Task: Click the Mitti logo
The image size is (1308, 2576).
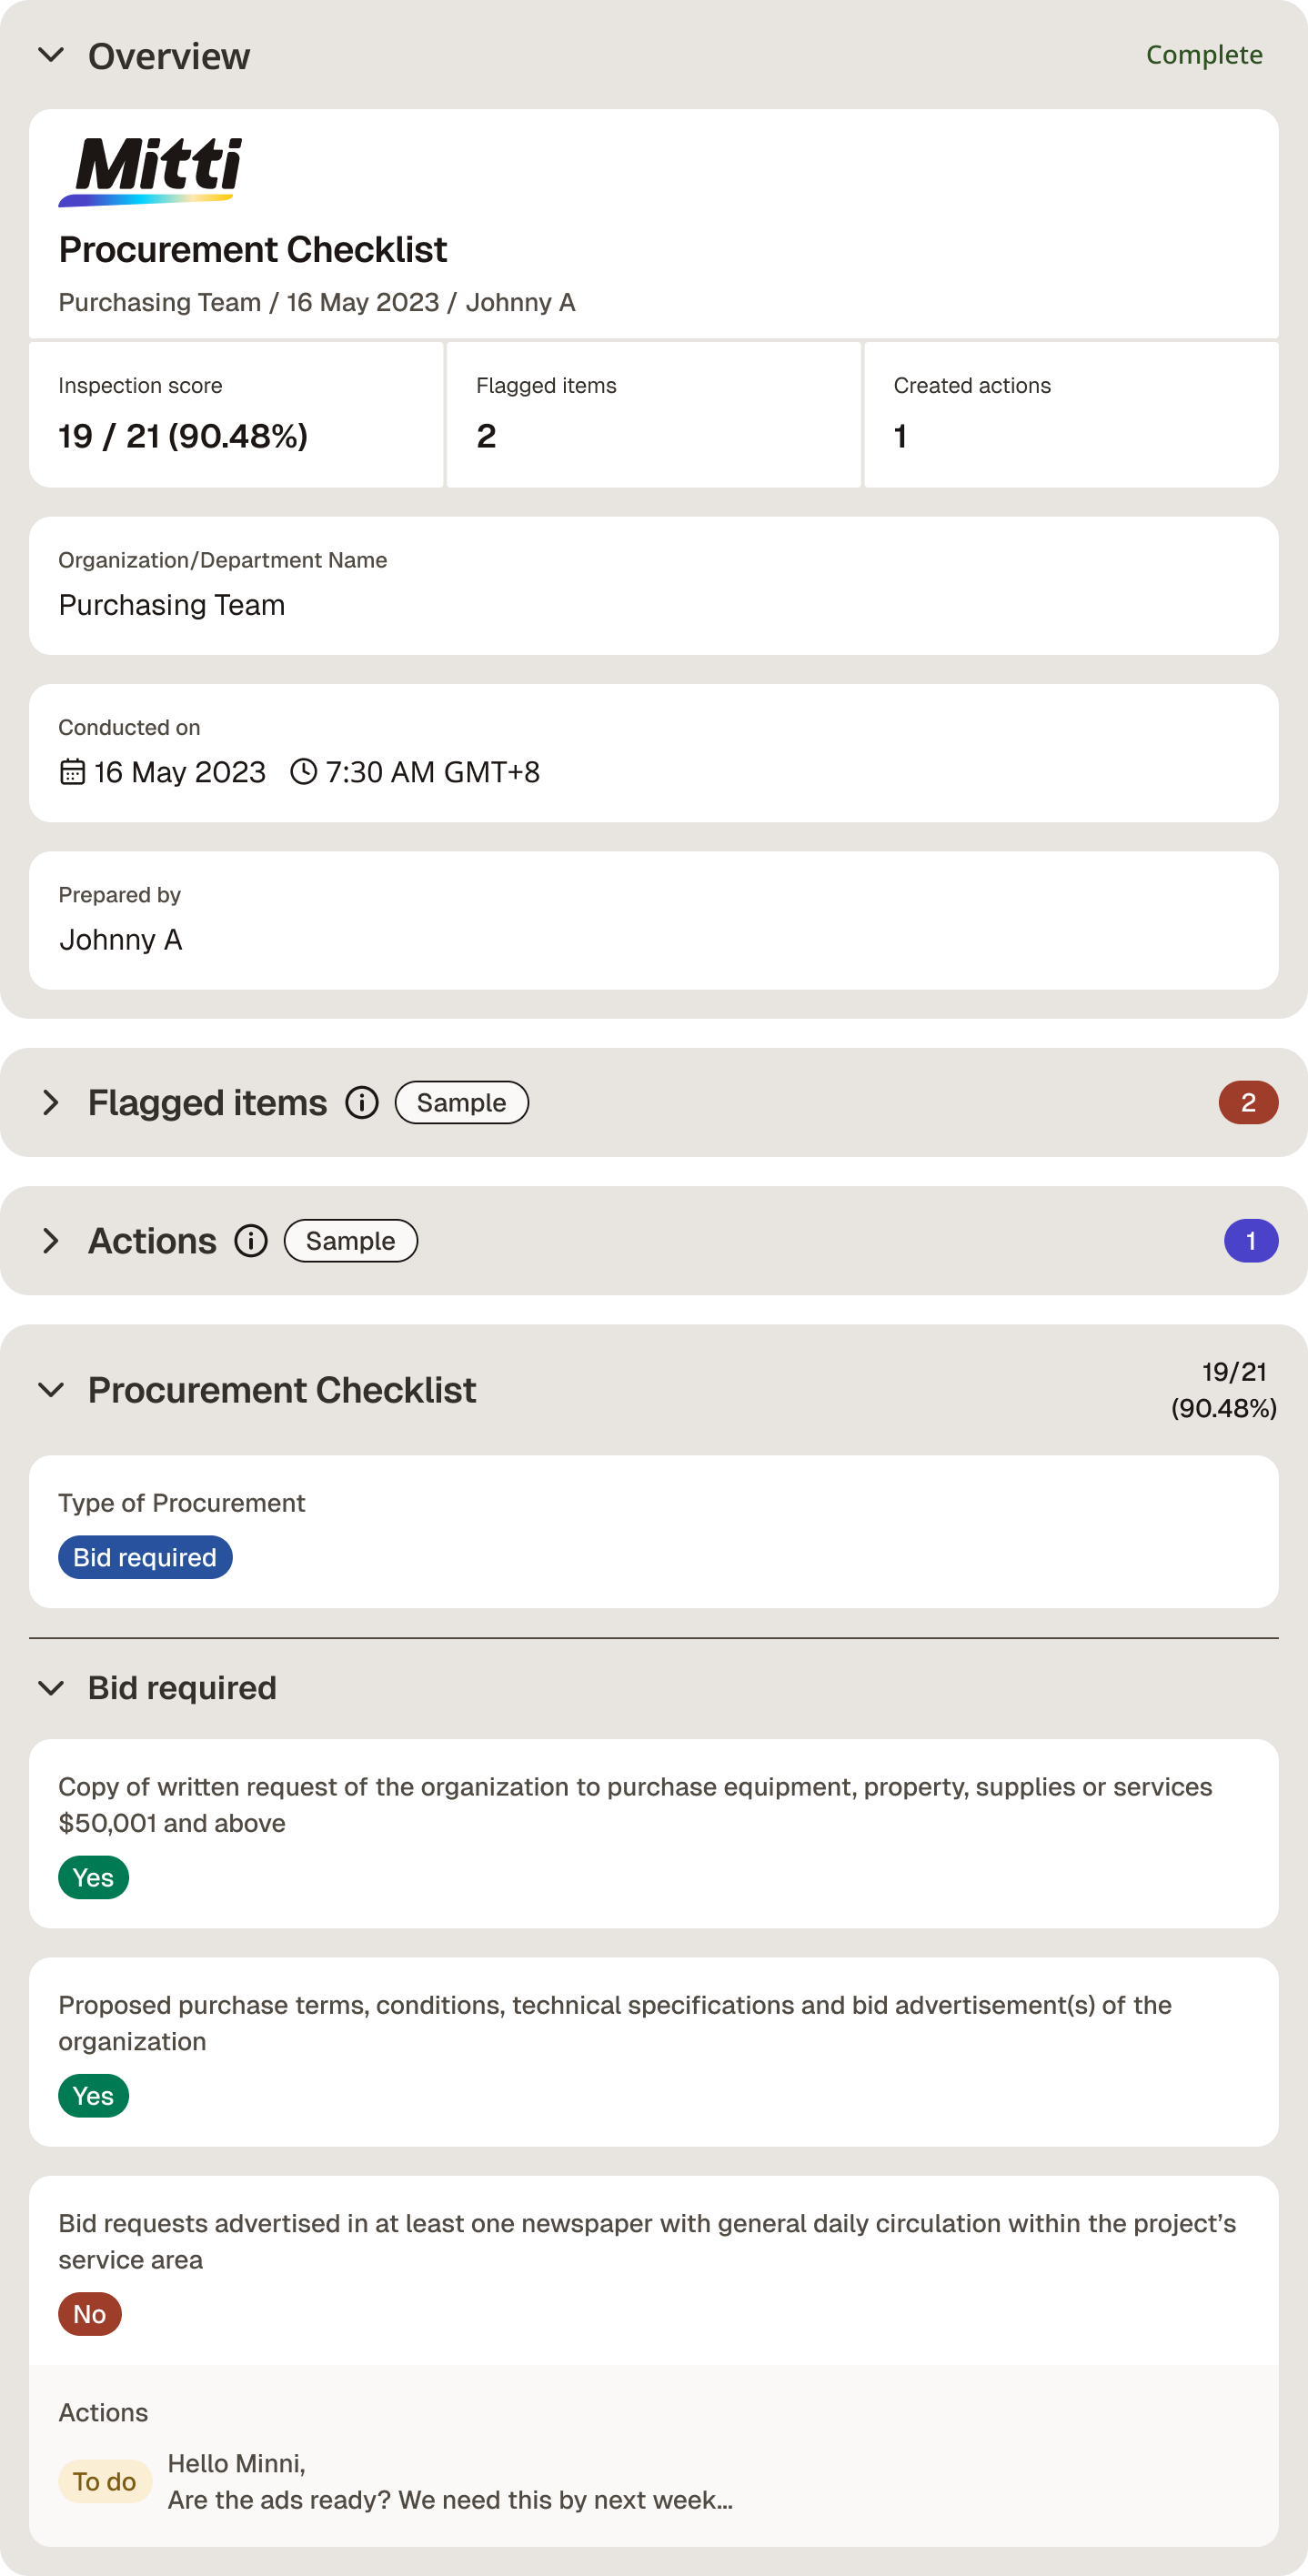Action: 150,171
